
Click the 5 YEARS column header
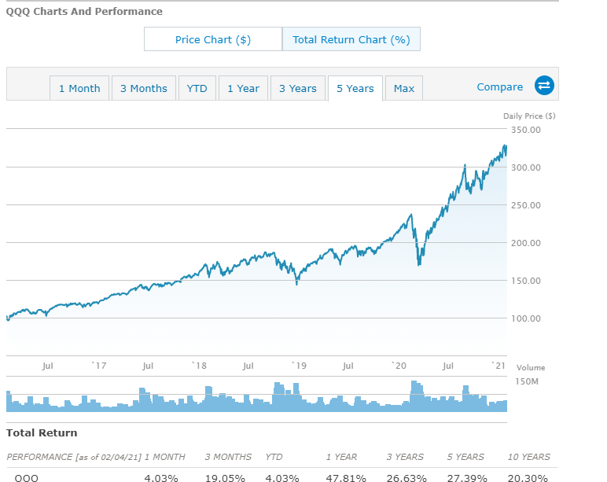click(x=465, y=457)
